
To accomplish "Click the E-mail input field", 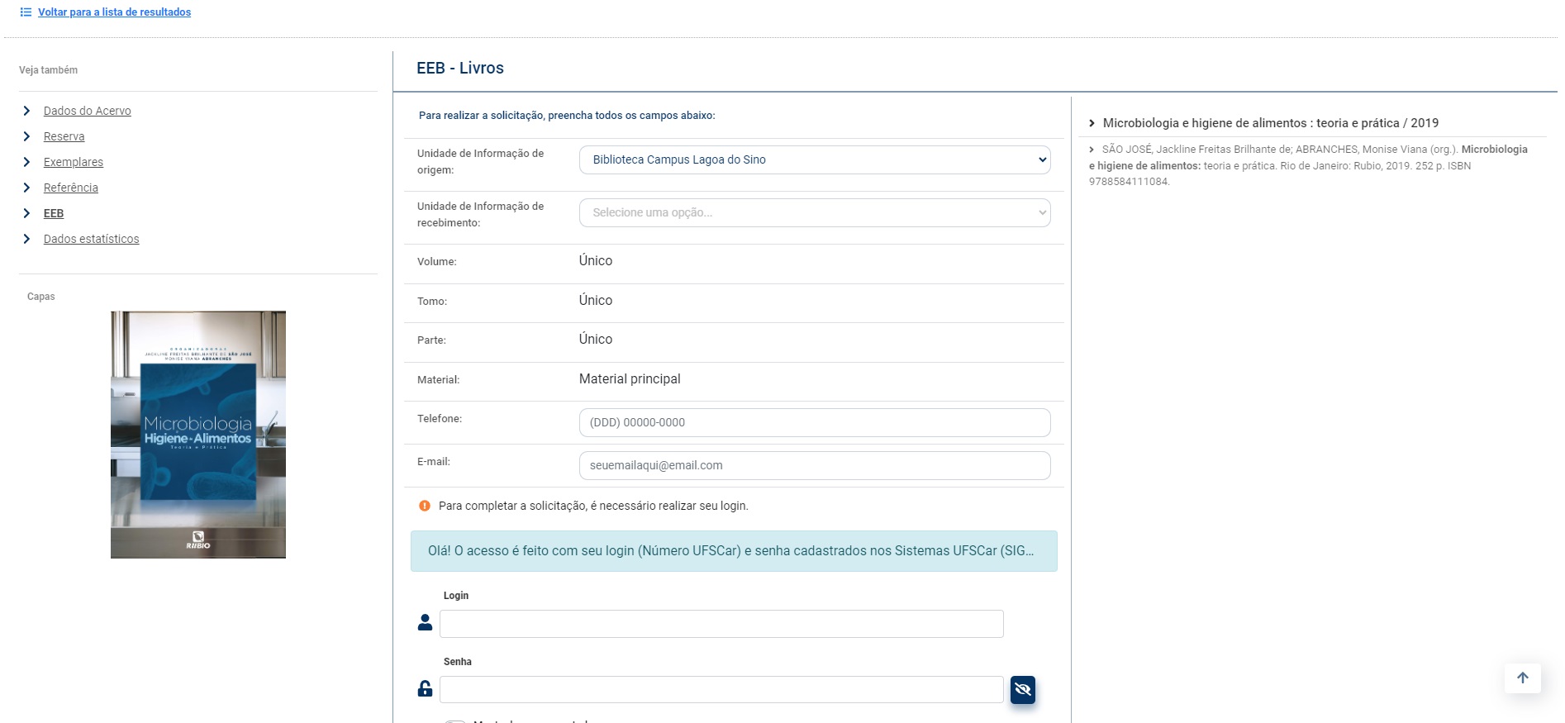I will pyautogui.click(x=814, y=465).
